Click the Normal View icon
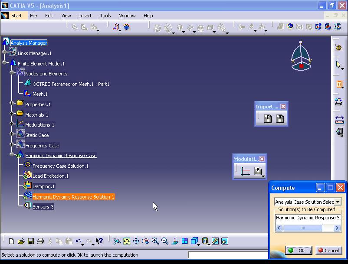348x264 pixels. pos(175,241)
